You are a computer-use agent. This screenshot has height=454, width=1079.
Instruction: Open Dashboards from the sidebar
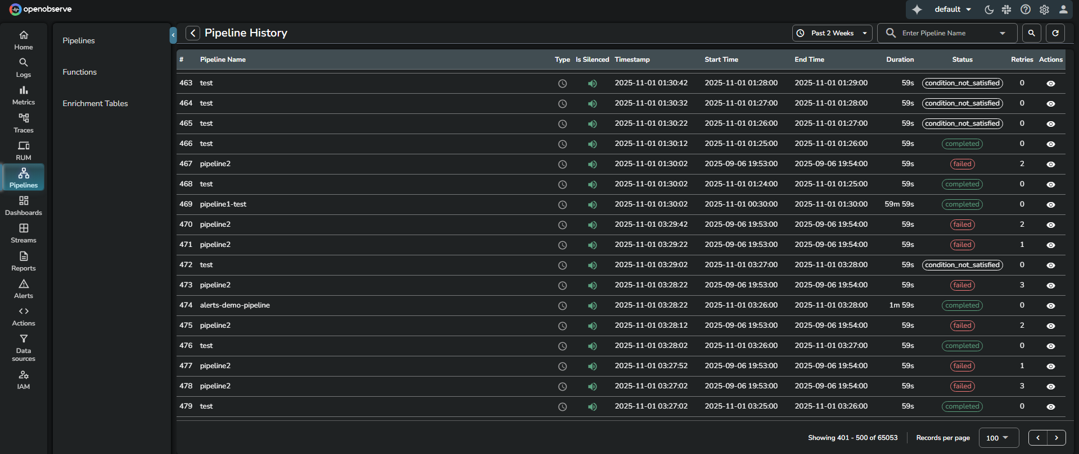pos(24,206)
